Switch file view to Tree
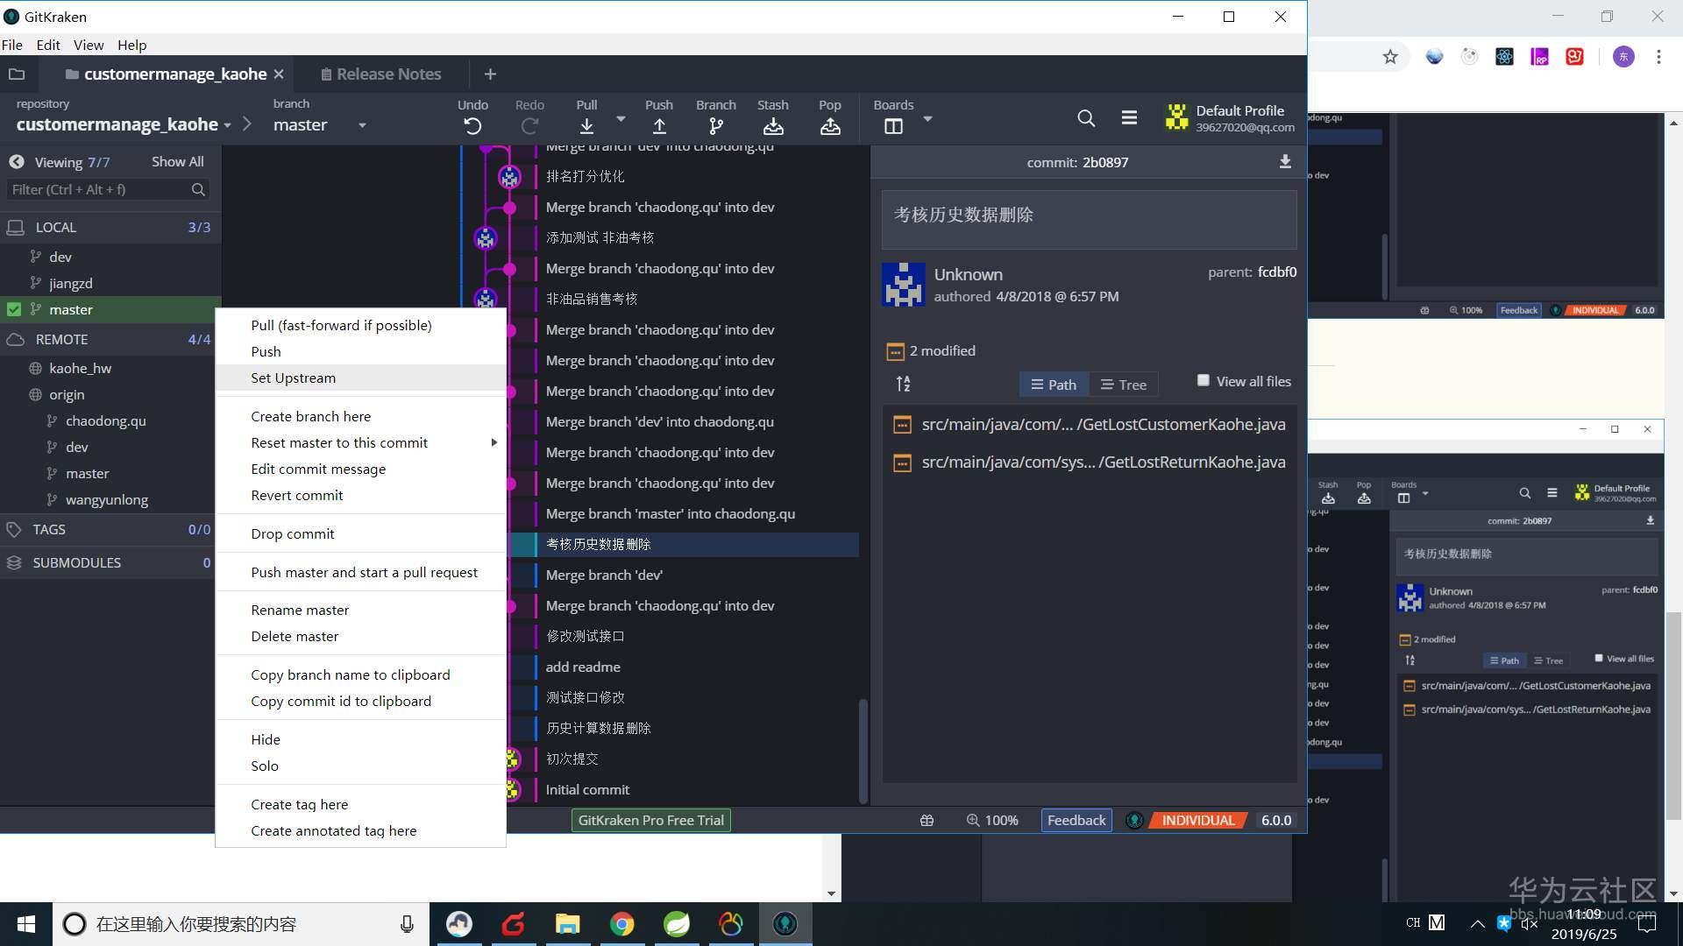 [1124, 385]
